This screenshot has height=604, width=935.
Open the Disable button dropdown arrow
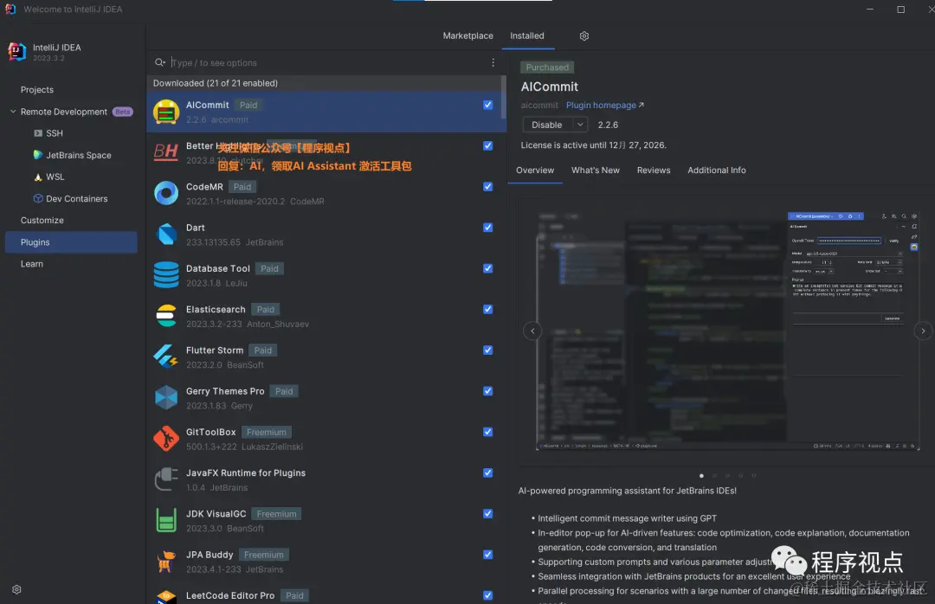[579, 125]
